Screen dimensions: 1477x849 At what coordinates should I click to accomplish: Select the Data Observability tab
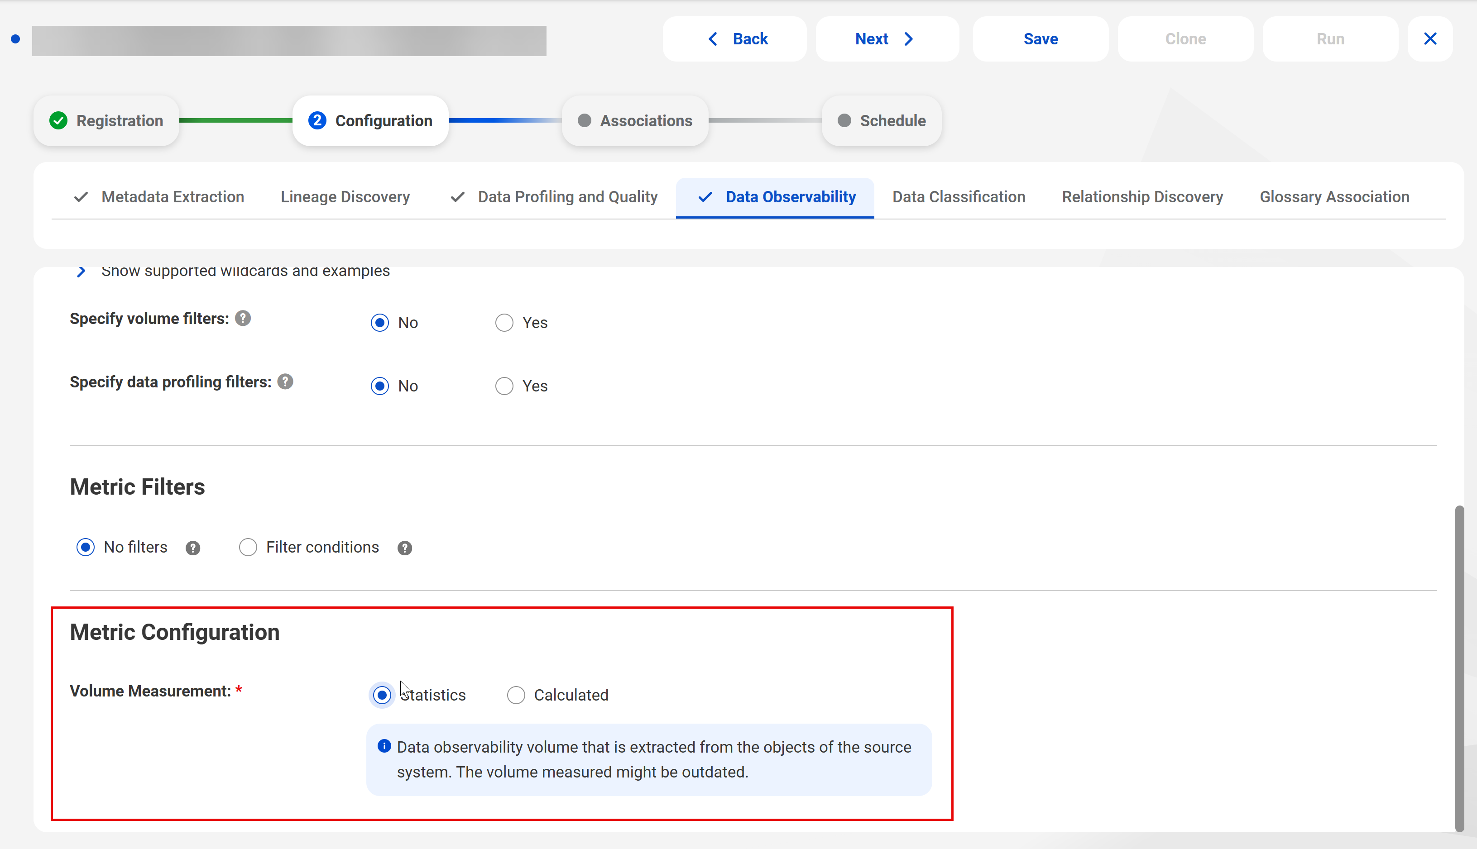pos(775,197)
